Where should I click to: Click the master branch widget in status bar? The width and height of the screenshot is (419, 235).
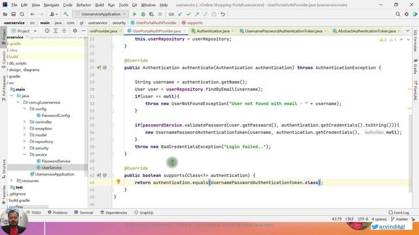[399, 219]
